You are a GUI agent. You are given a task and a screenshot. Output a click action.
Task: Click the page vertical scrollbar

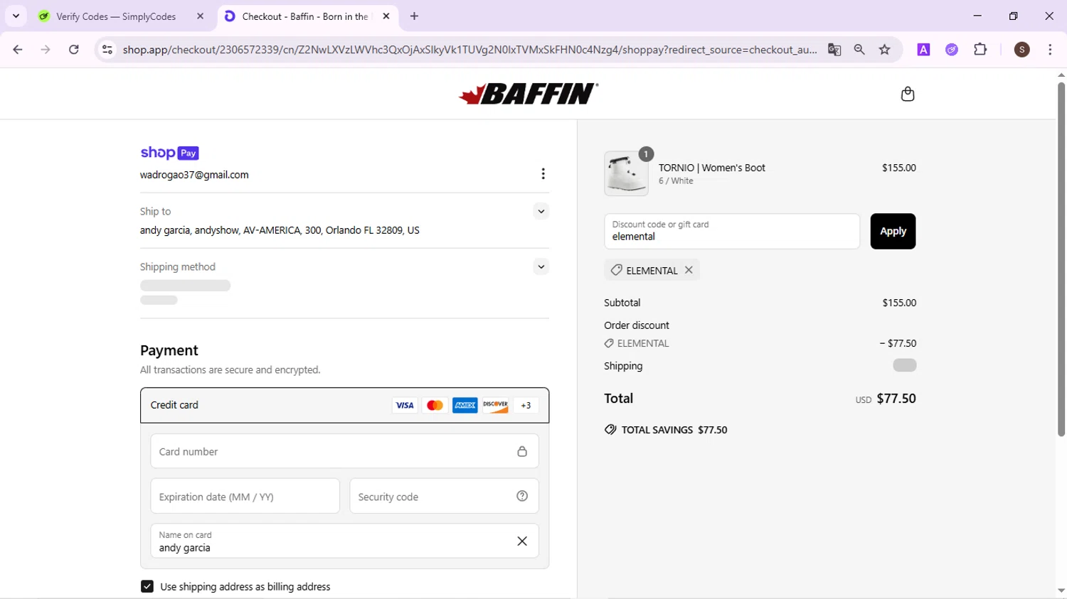pyautogui.click(x=1061, y=259)
